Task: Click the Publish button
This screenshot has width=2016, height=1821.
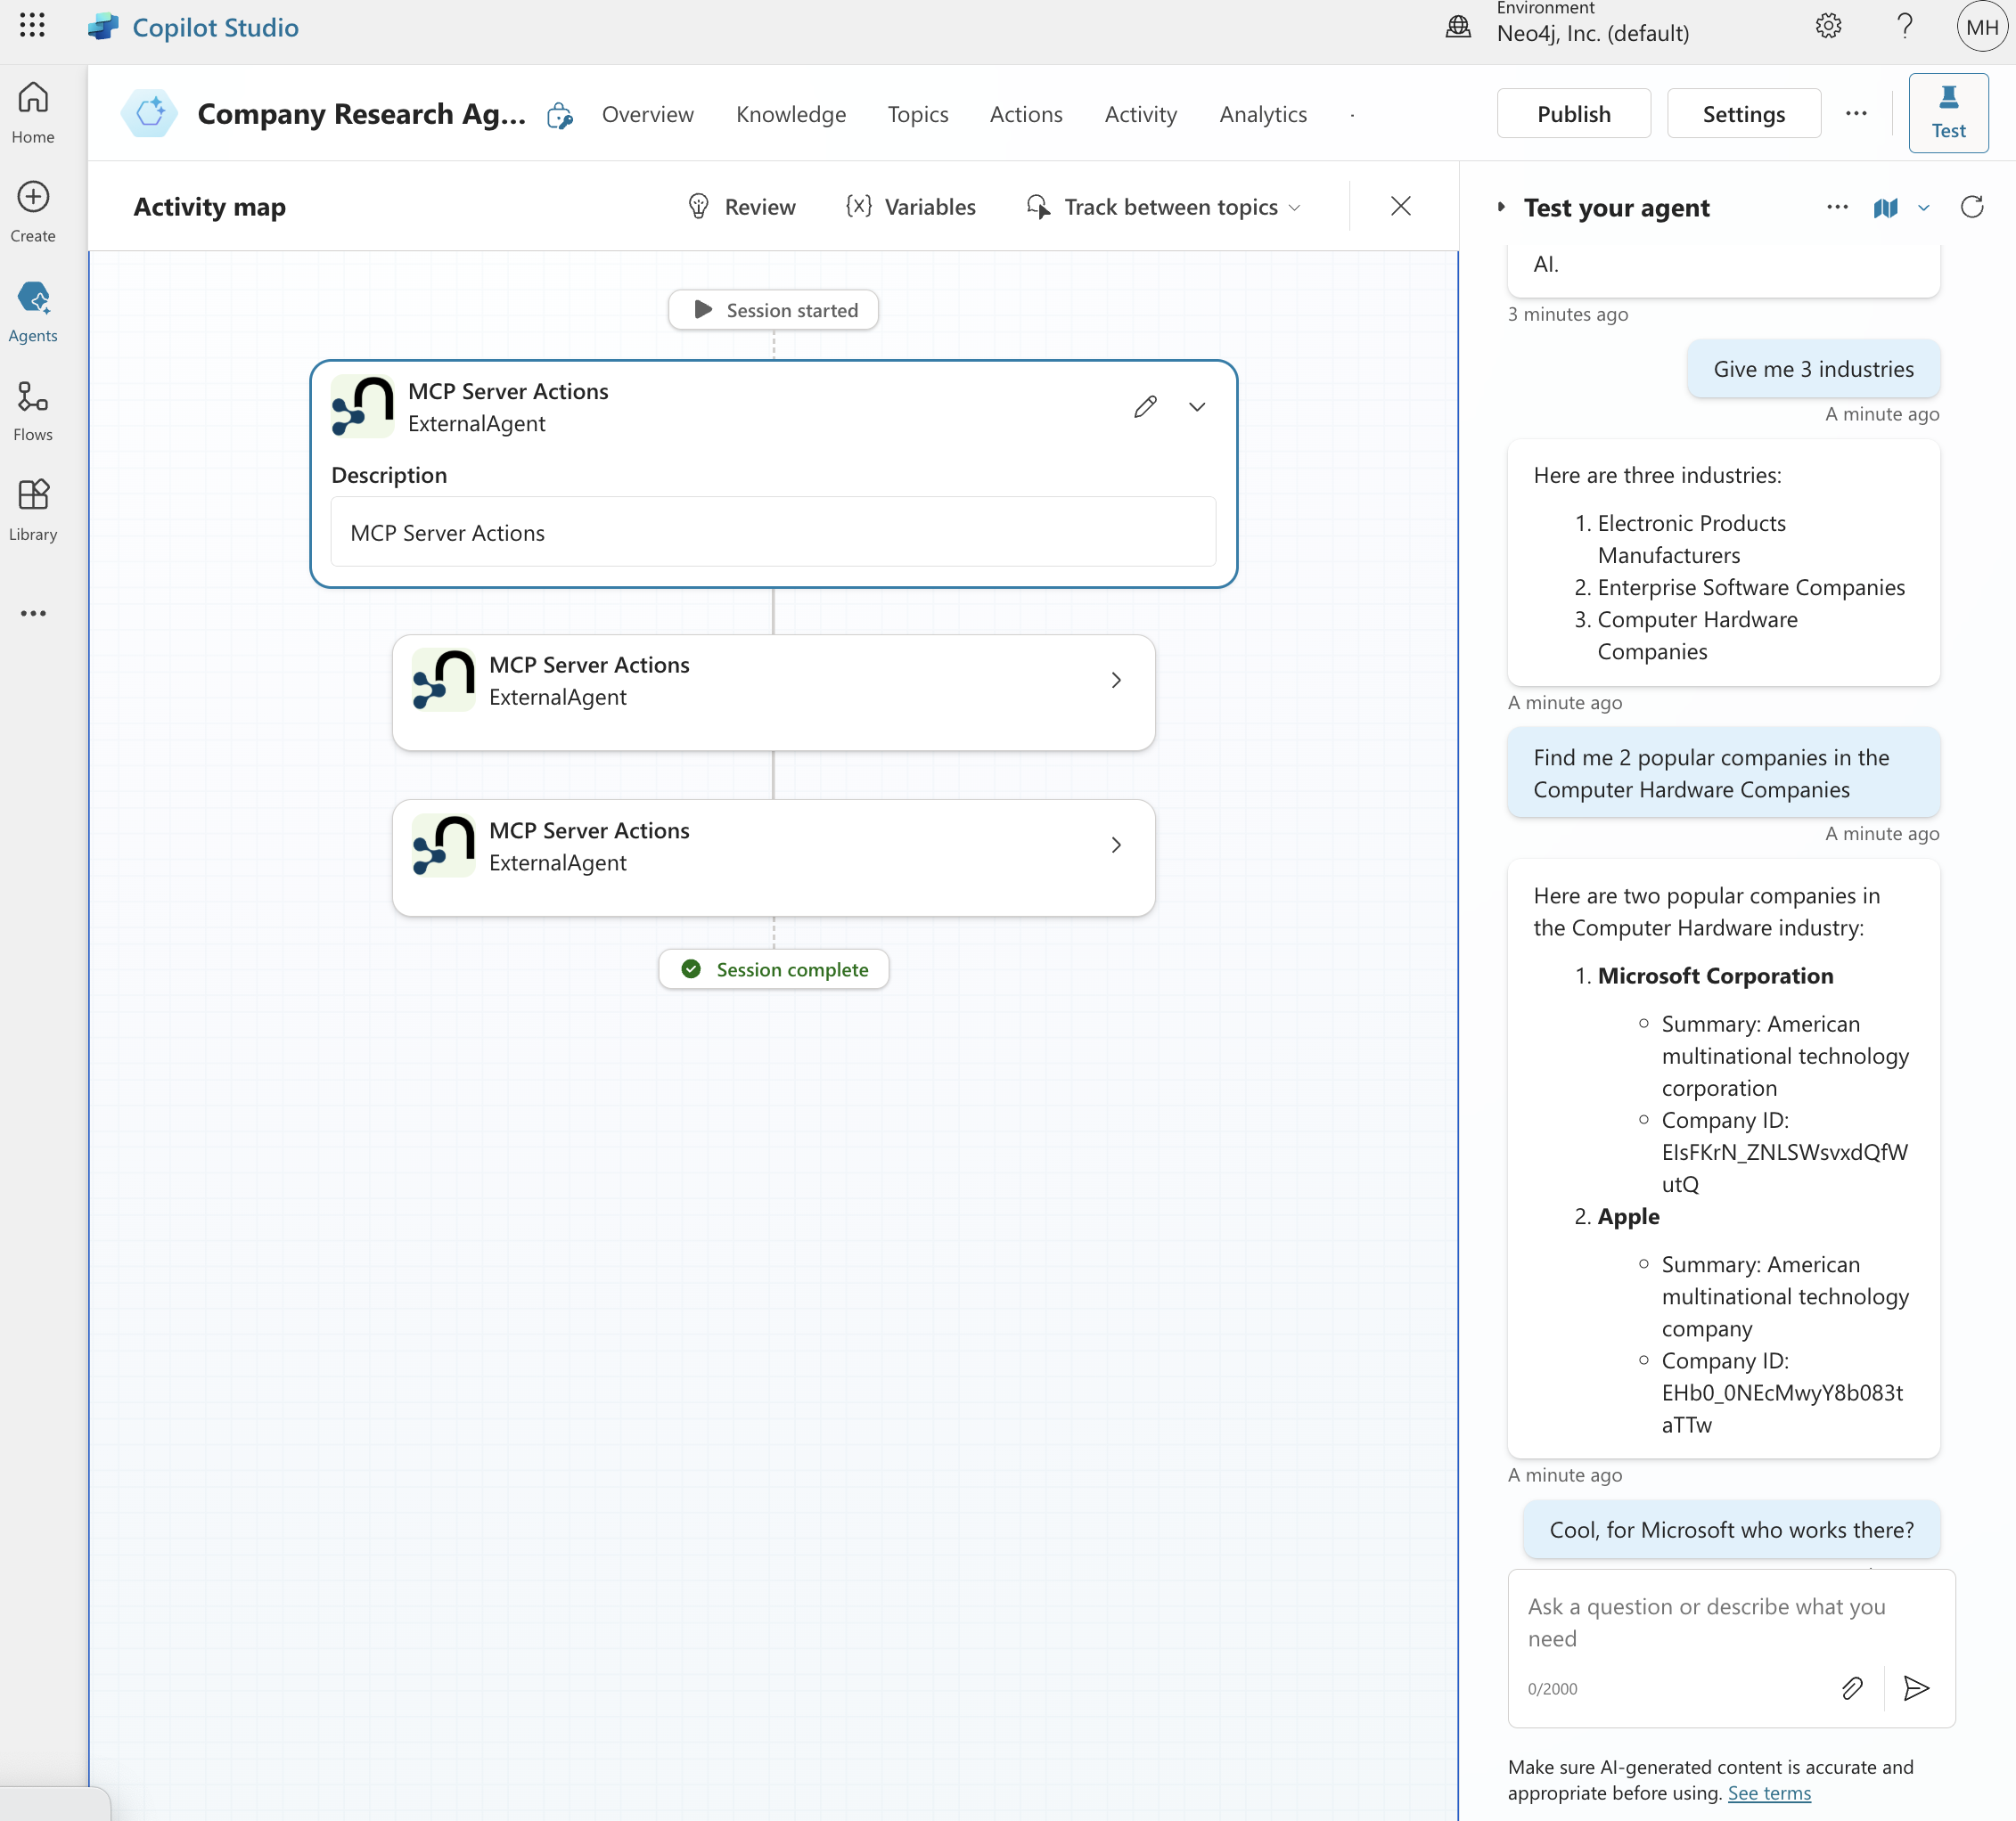Action: 1573,113
